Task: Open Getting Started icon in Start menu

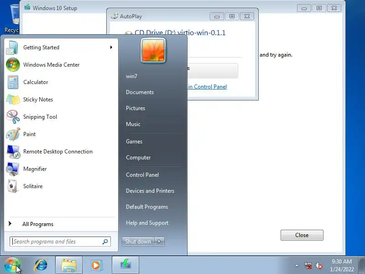Action: [12, 47]
